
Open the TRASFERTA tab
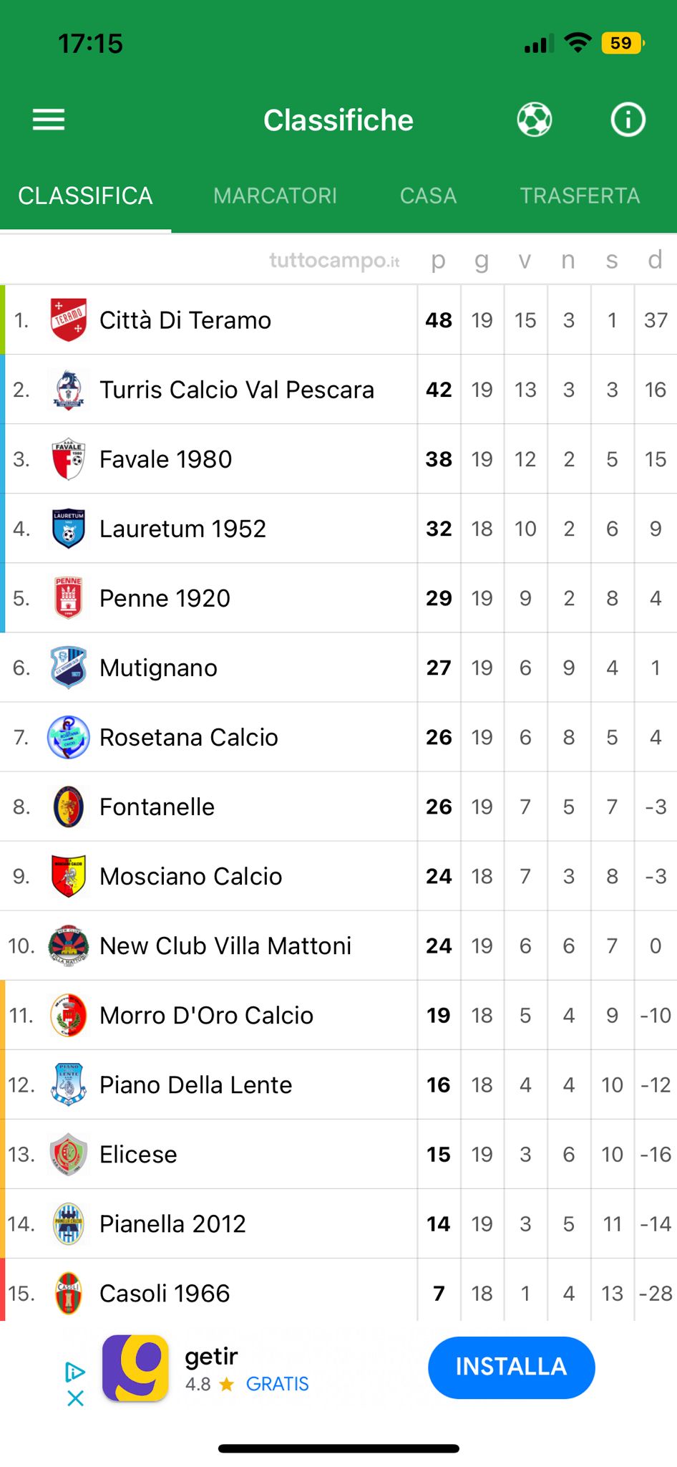[x=580, y=196]
